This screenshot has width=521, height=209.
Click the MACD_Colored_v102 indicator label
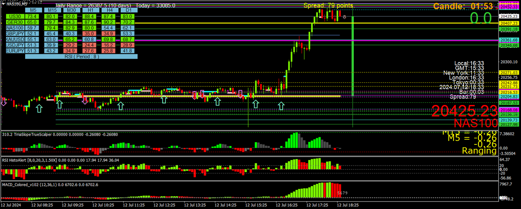point(50,185)
